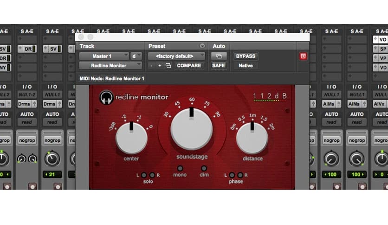This screenshot has height=225, width=388.
Task: Click the I/O label above NUL1-2
Action: click(27, 87)
